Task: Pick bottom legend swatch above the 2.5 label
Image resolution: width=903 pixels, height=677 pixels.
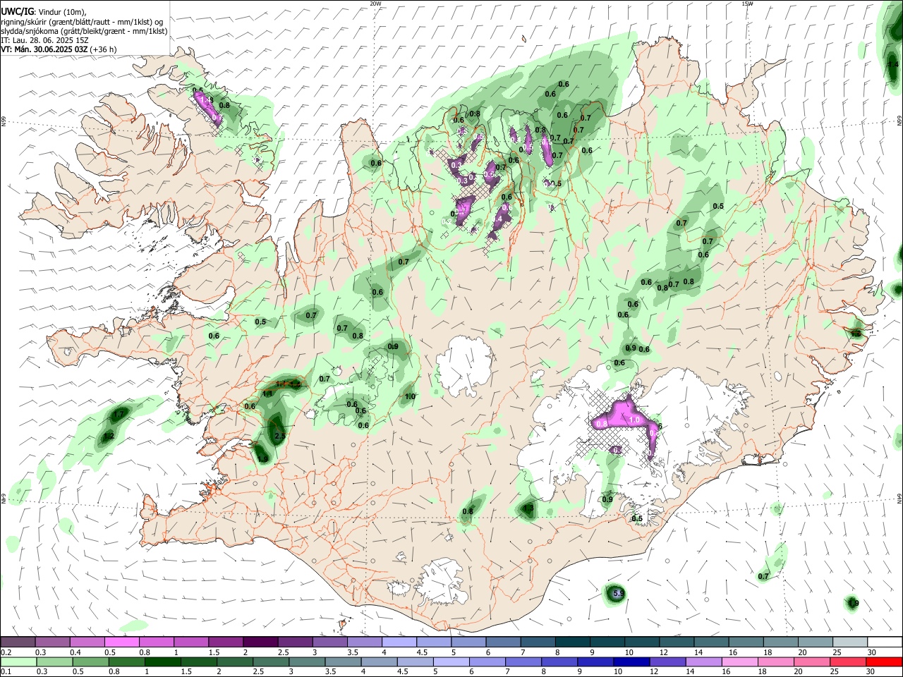Action: 272,661
